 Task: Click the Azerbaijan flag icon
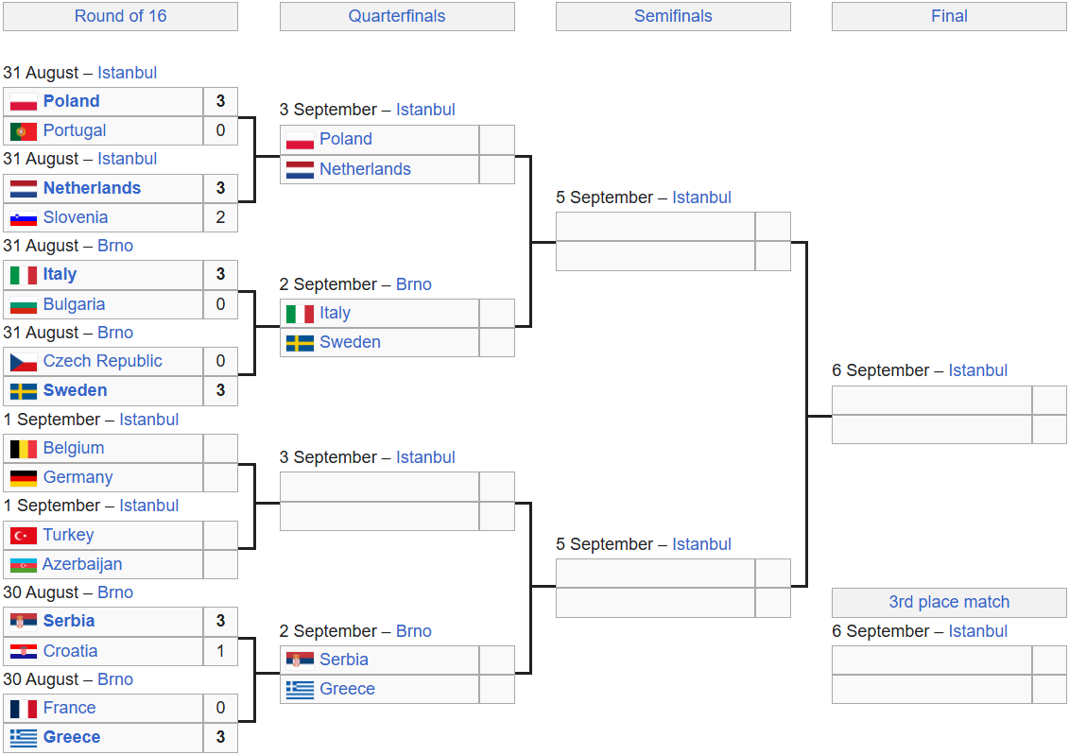24,565
